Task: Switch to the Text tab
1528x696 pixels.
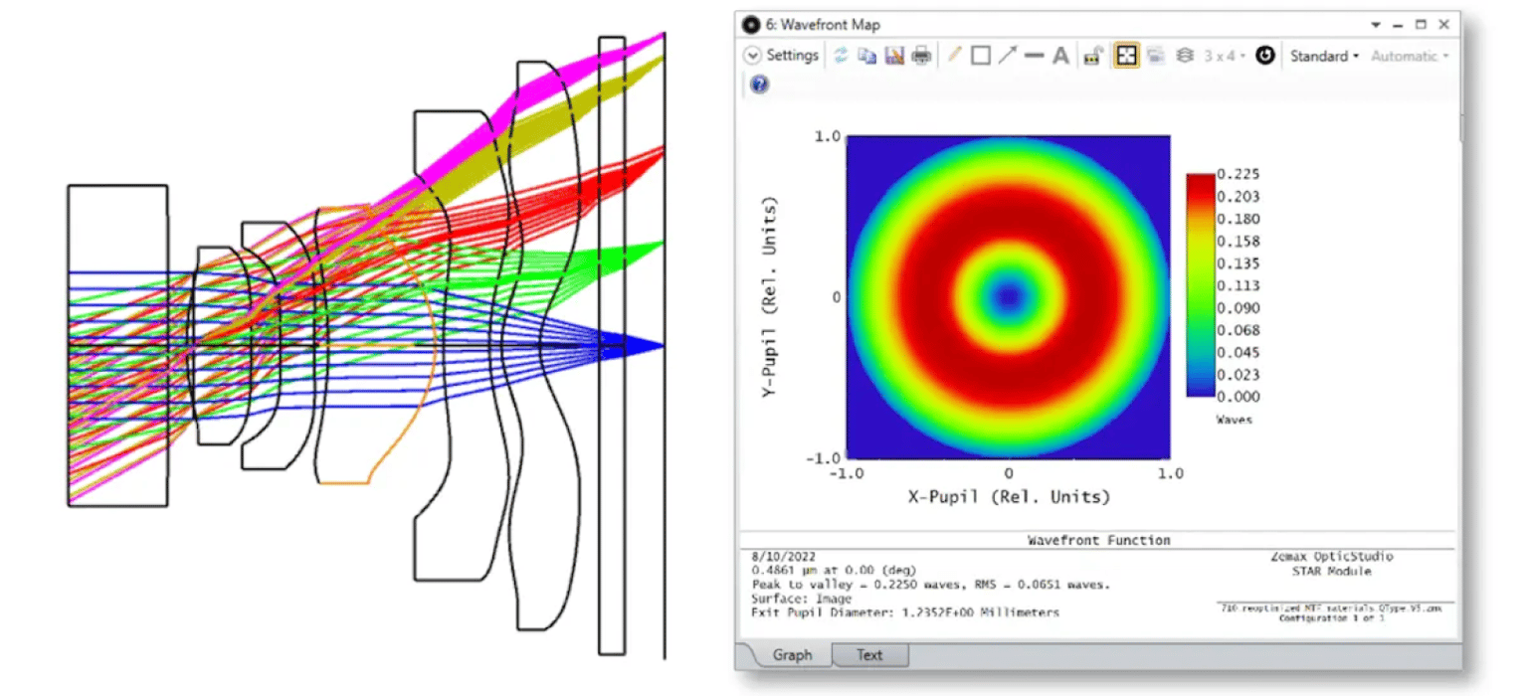Action: (x=869, y=655)
